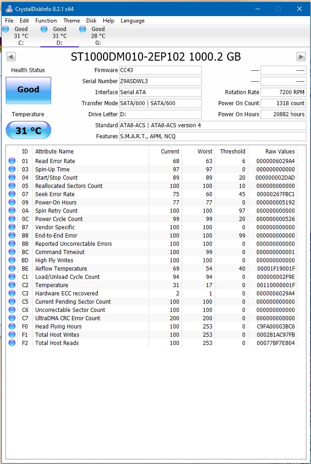311x464 pixels.
Task: Click the Power On Count field
Action: click(283, 103)
